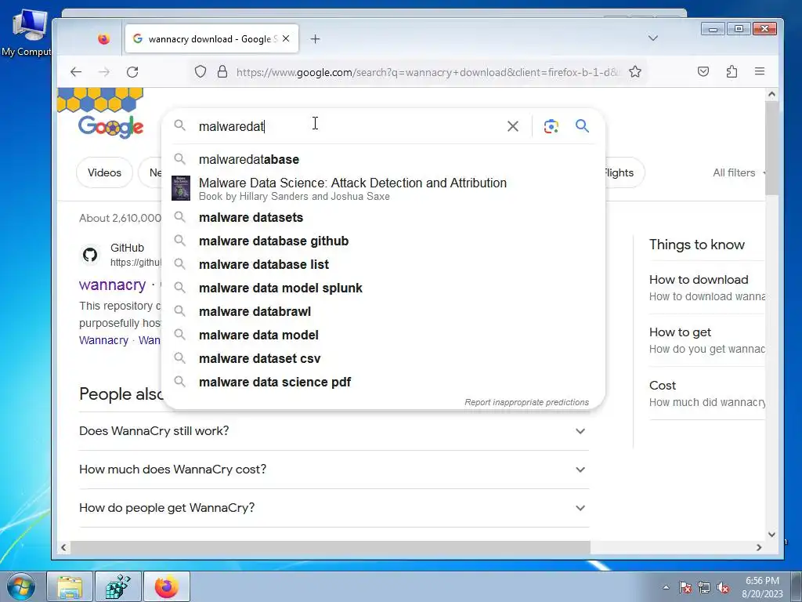
Task: Select the malware databrawl suggestion
Action: click(382, 312)
